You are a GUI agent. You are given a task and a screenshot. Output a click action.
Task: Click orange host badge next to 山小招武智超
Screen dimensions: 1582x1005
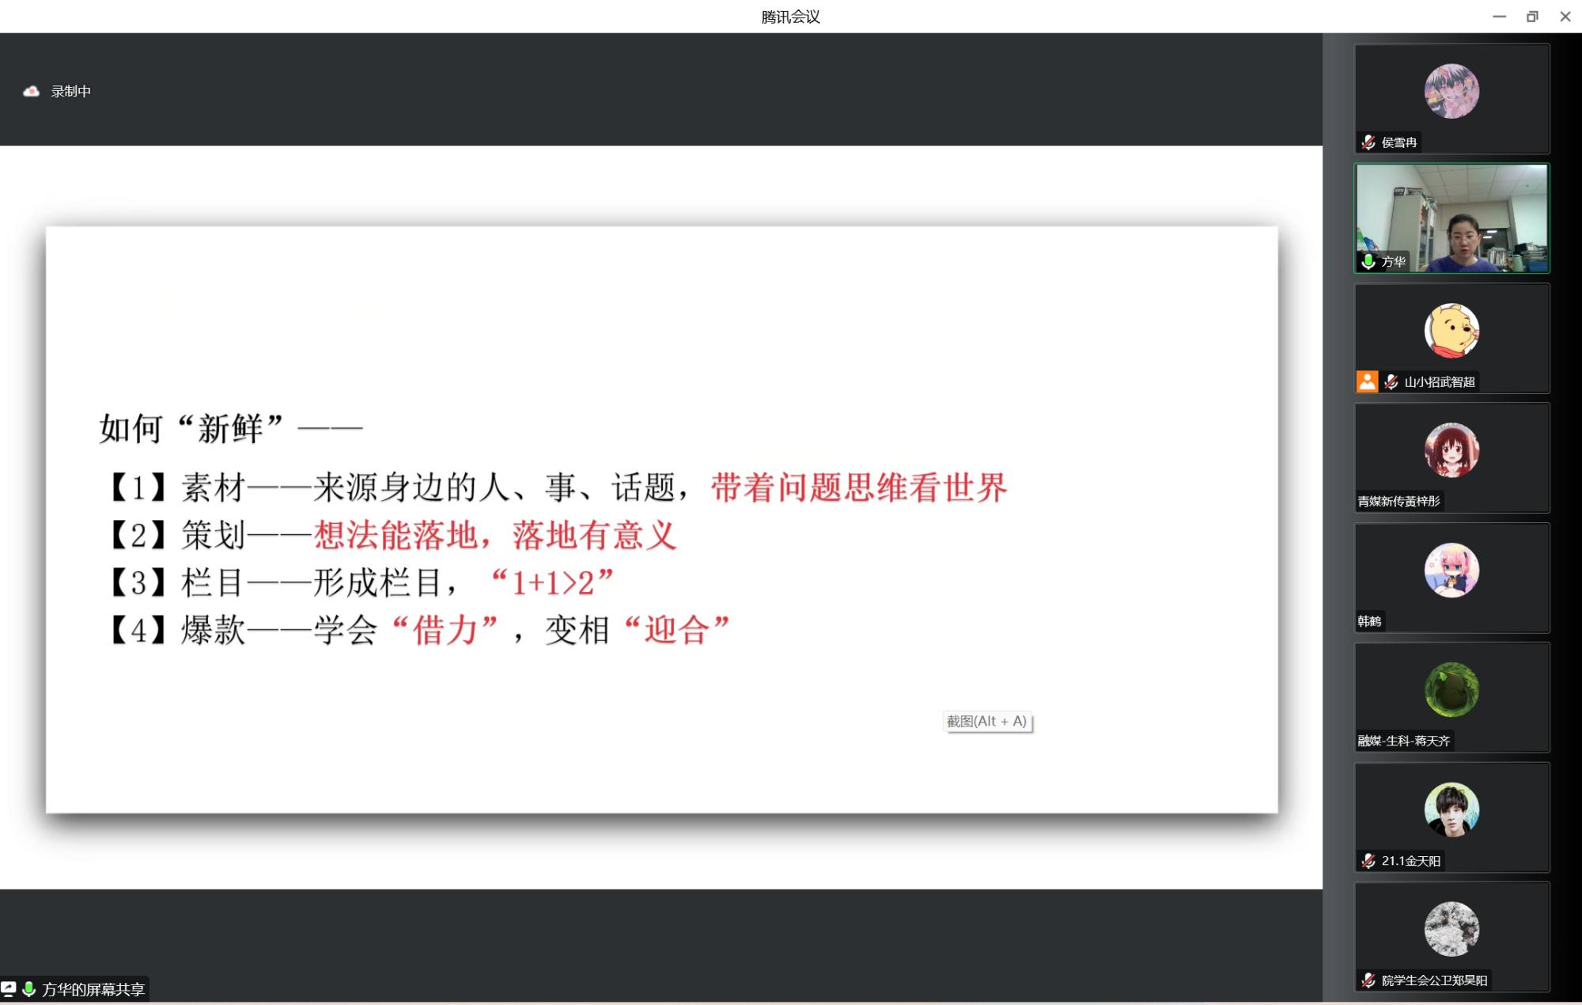(x=1367, y=381)
